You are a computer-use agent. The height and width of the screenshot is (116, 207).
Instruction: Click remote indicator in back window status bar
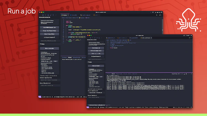point(40,97)
